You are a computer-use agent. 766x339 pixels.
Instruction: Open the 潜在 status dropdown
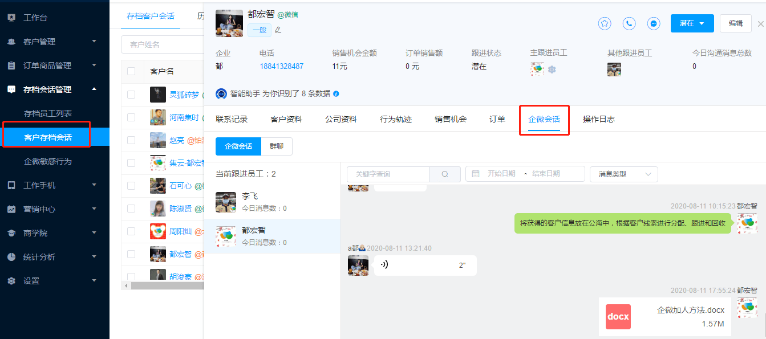click(692, 23)
